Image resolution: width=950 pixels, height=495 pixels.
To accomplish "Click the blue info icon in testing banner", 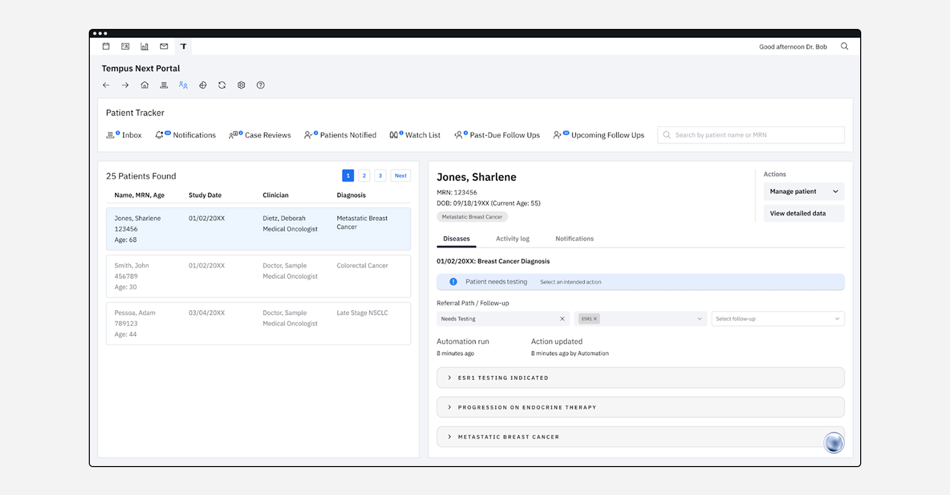I will coord(453,282).
